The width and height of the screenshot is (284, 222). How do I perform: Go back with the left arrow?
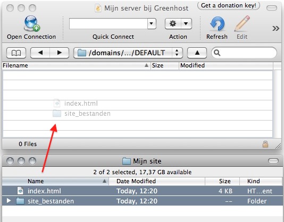click(40, 53)
